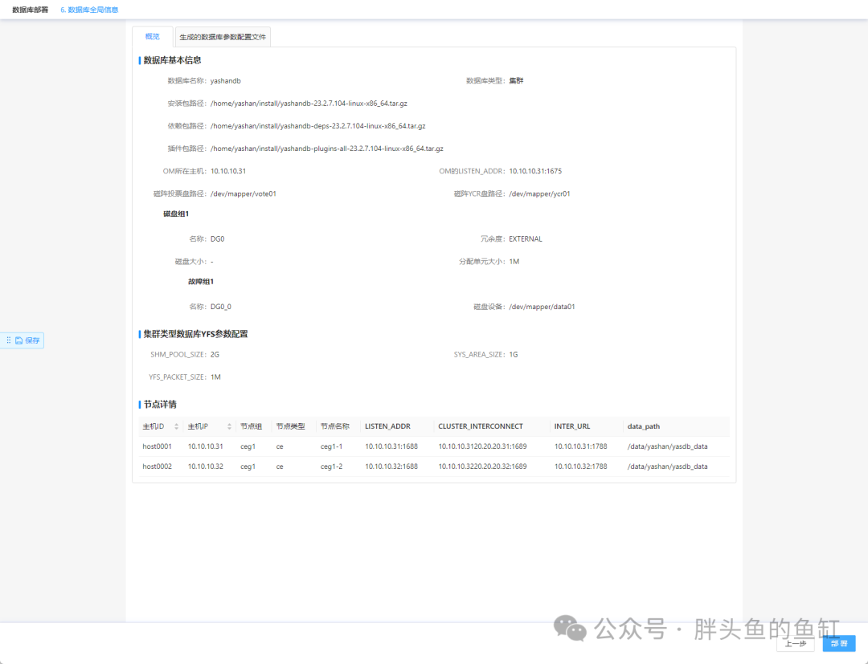Click the INTER_URL column header
This screenshot has height=664, width=868.
tap(572, 426)
